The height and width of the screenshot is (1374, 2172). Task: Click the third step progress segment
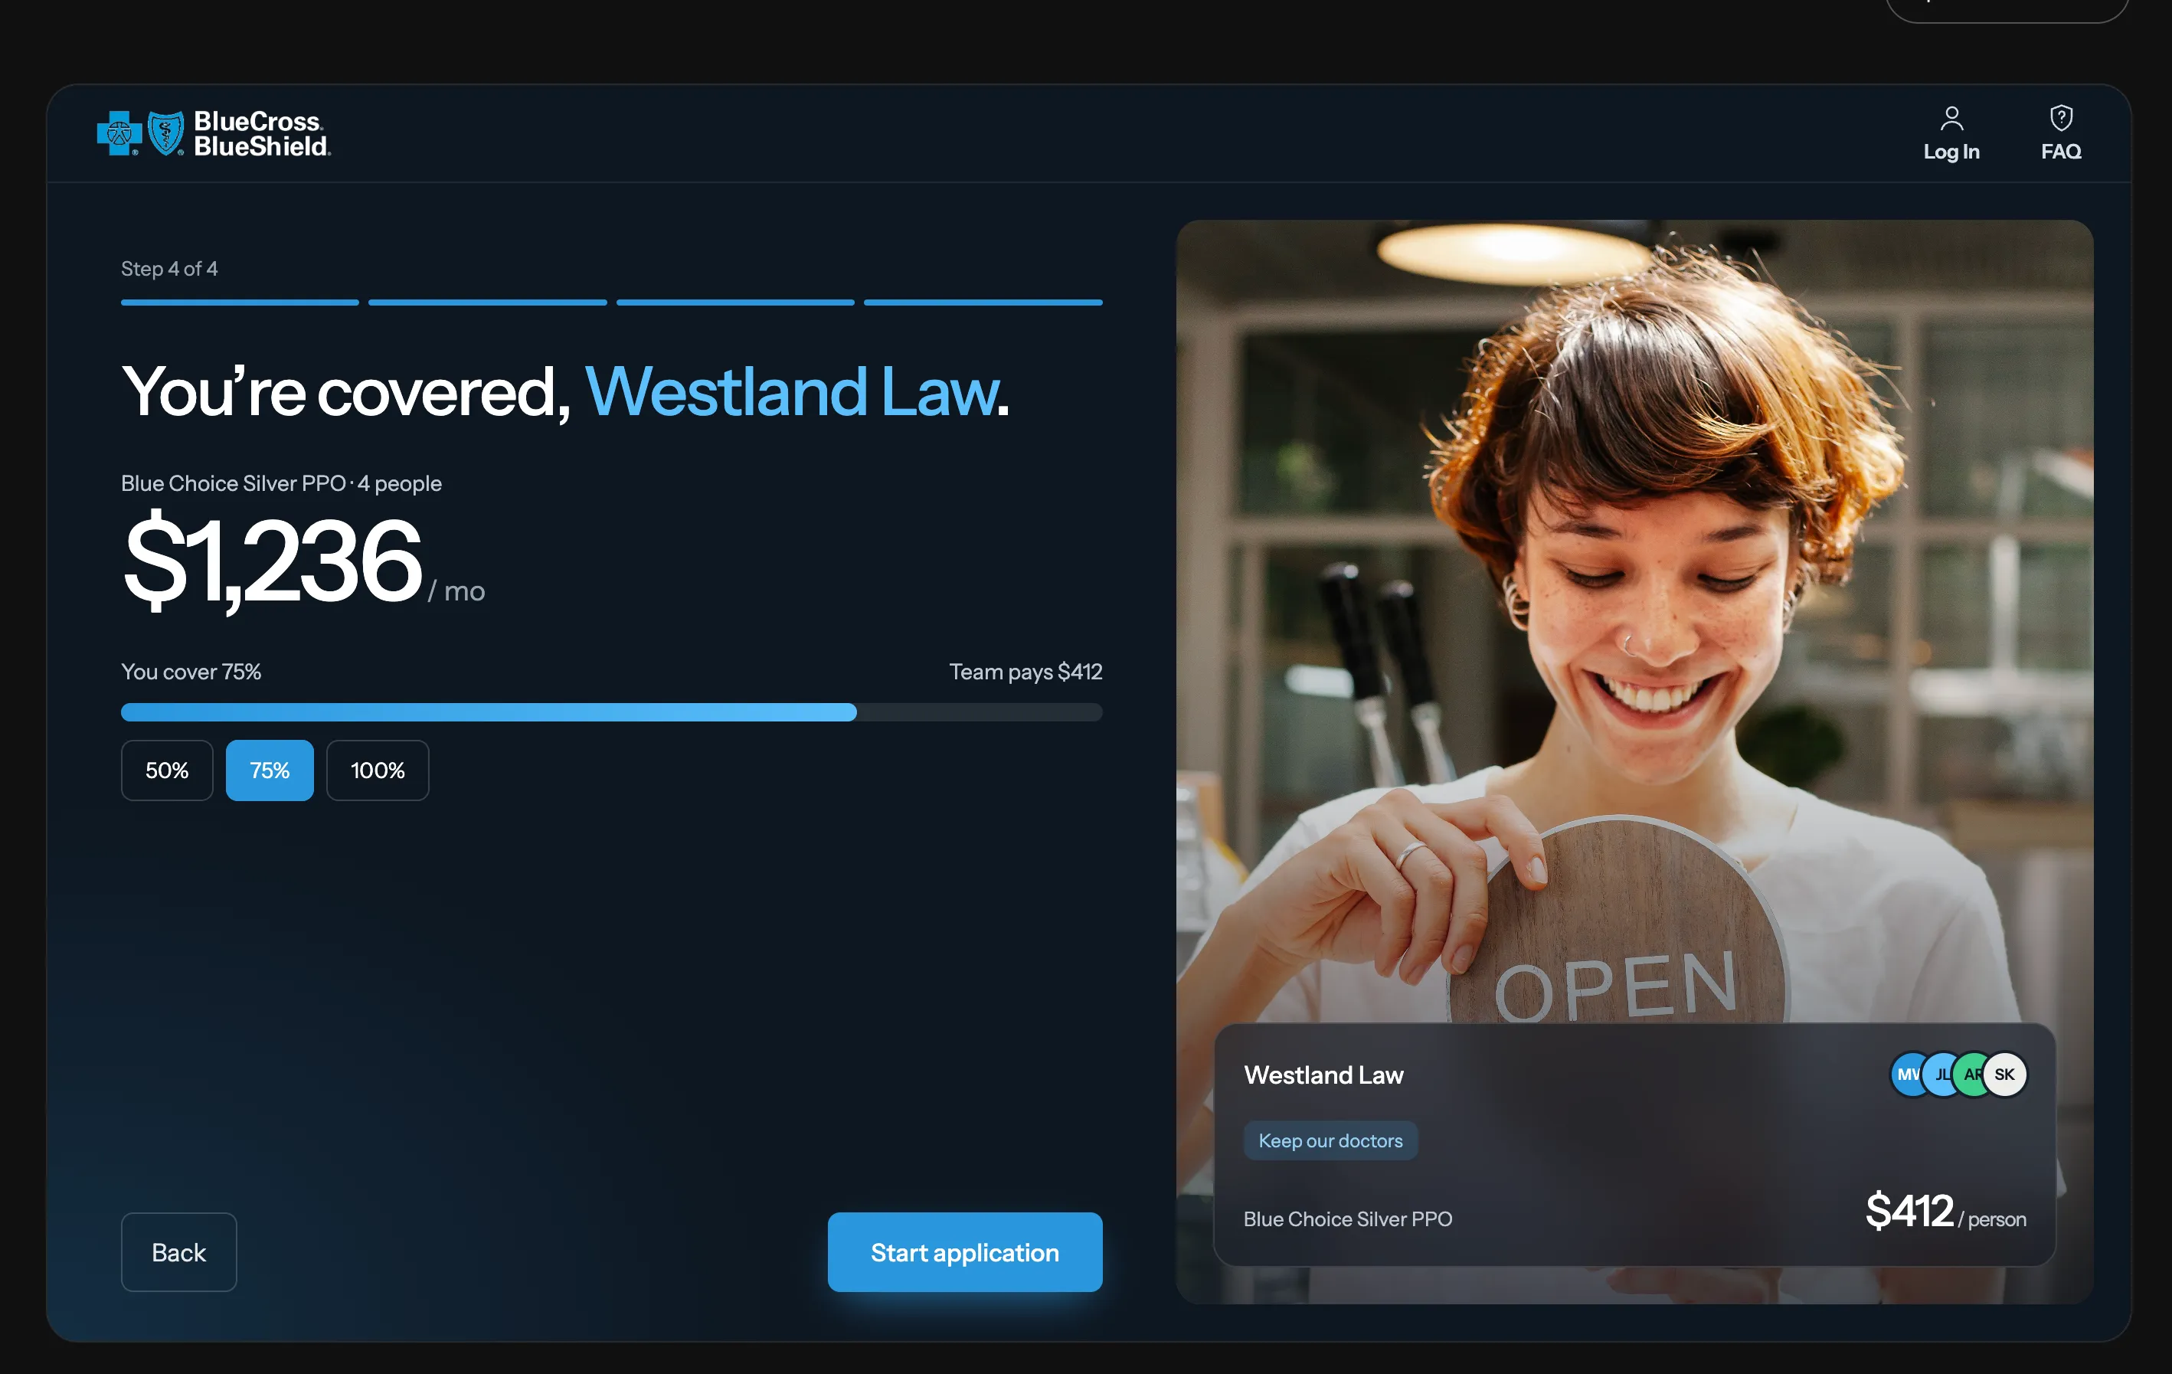pyautogui.click(x=735, y=303)
